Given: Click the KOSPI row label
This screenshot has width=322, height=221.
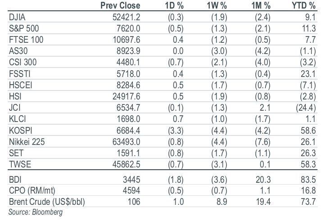Looking at the screenshot, I should click(21, 131).
